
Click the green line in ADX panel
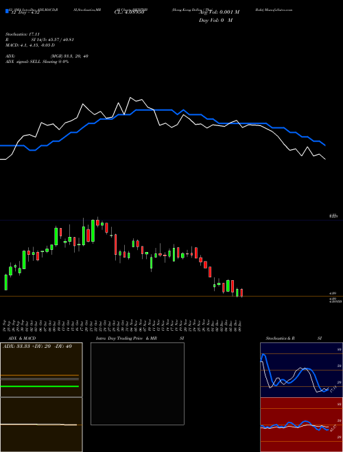[40, 386]
